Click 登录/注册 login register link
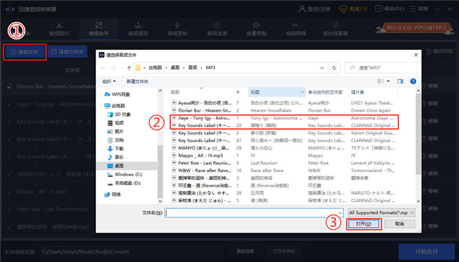459x262 pixels. point(315,9)
